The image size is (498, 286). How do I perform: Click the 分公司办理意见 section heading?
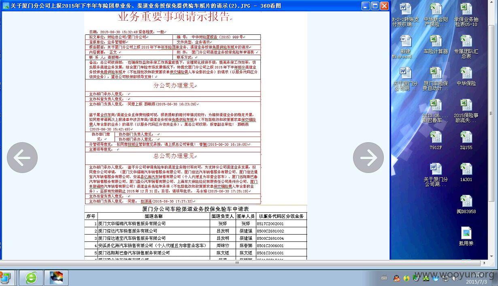175,85
